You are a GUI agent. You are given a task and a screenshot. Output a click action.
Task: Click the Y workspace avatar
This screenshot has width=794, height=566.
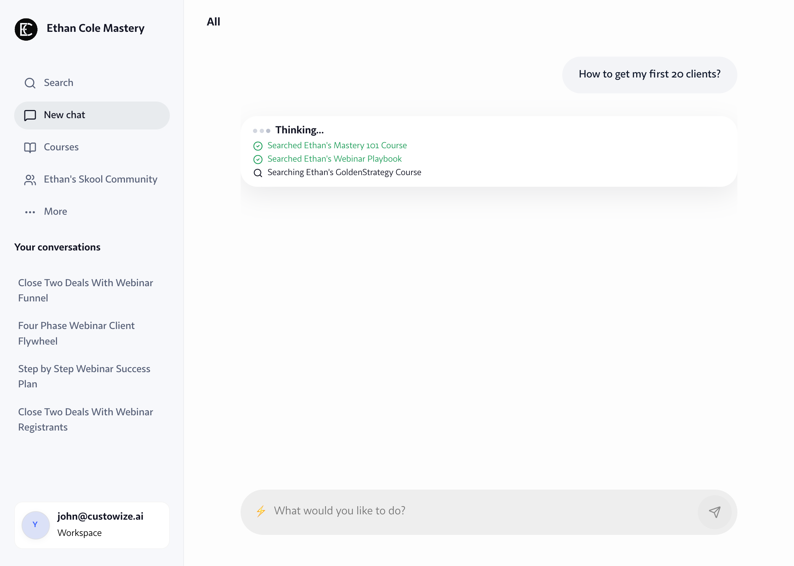click(x=35, y=525)
